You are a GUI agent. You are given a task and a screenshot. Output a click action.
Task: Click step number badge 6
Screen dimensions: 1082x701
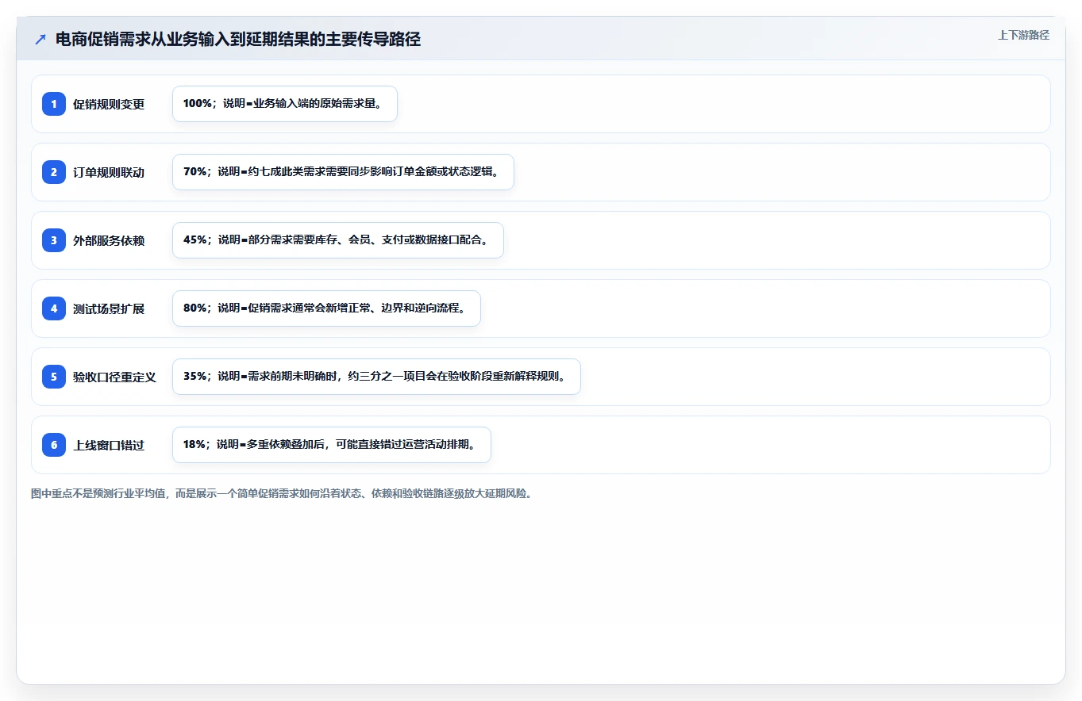pyautogui.click(x=54, y=445)
